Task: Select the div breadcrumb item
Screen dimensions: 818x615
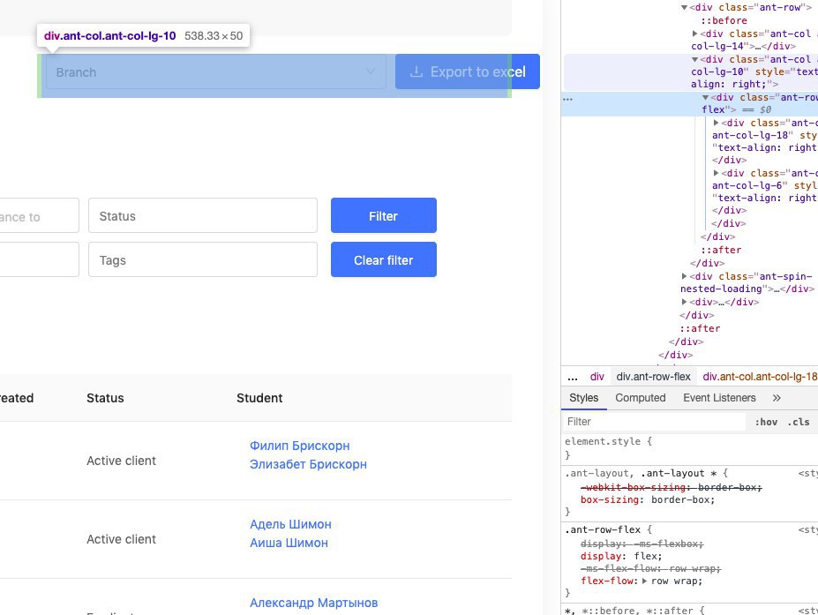Action: (597, 377)
